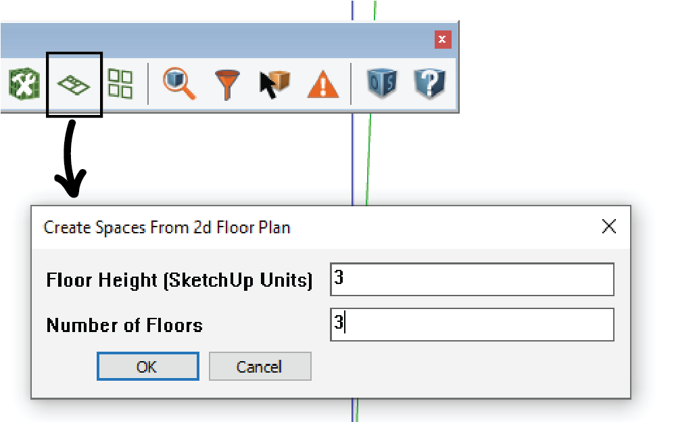Click the Number of Floors label
674x422 pixels.
point(124,325)
